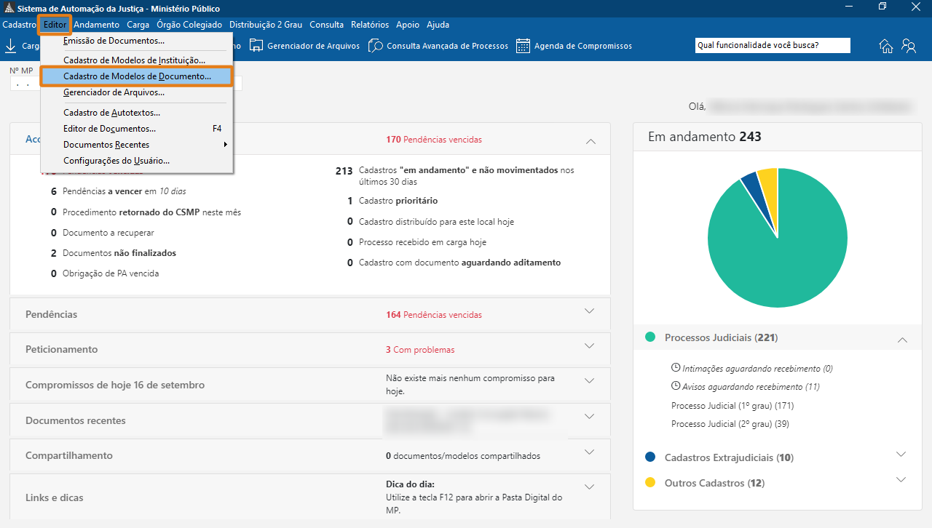Screen dimensions: 932x528
Task: Open 'Obrigação de PA vencida' item
Action: (x=111, y=273)
